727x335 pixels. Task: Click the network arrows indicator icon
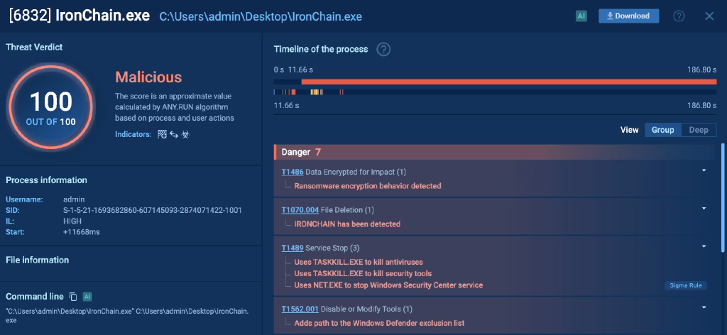[174, 134]
